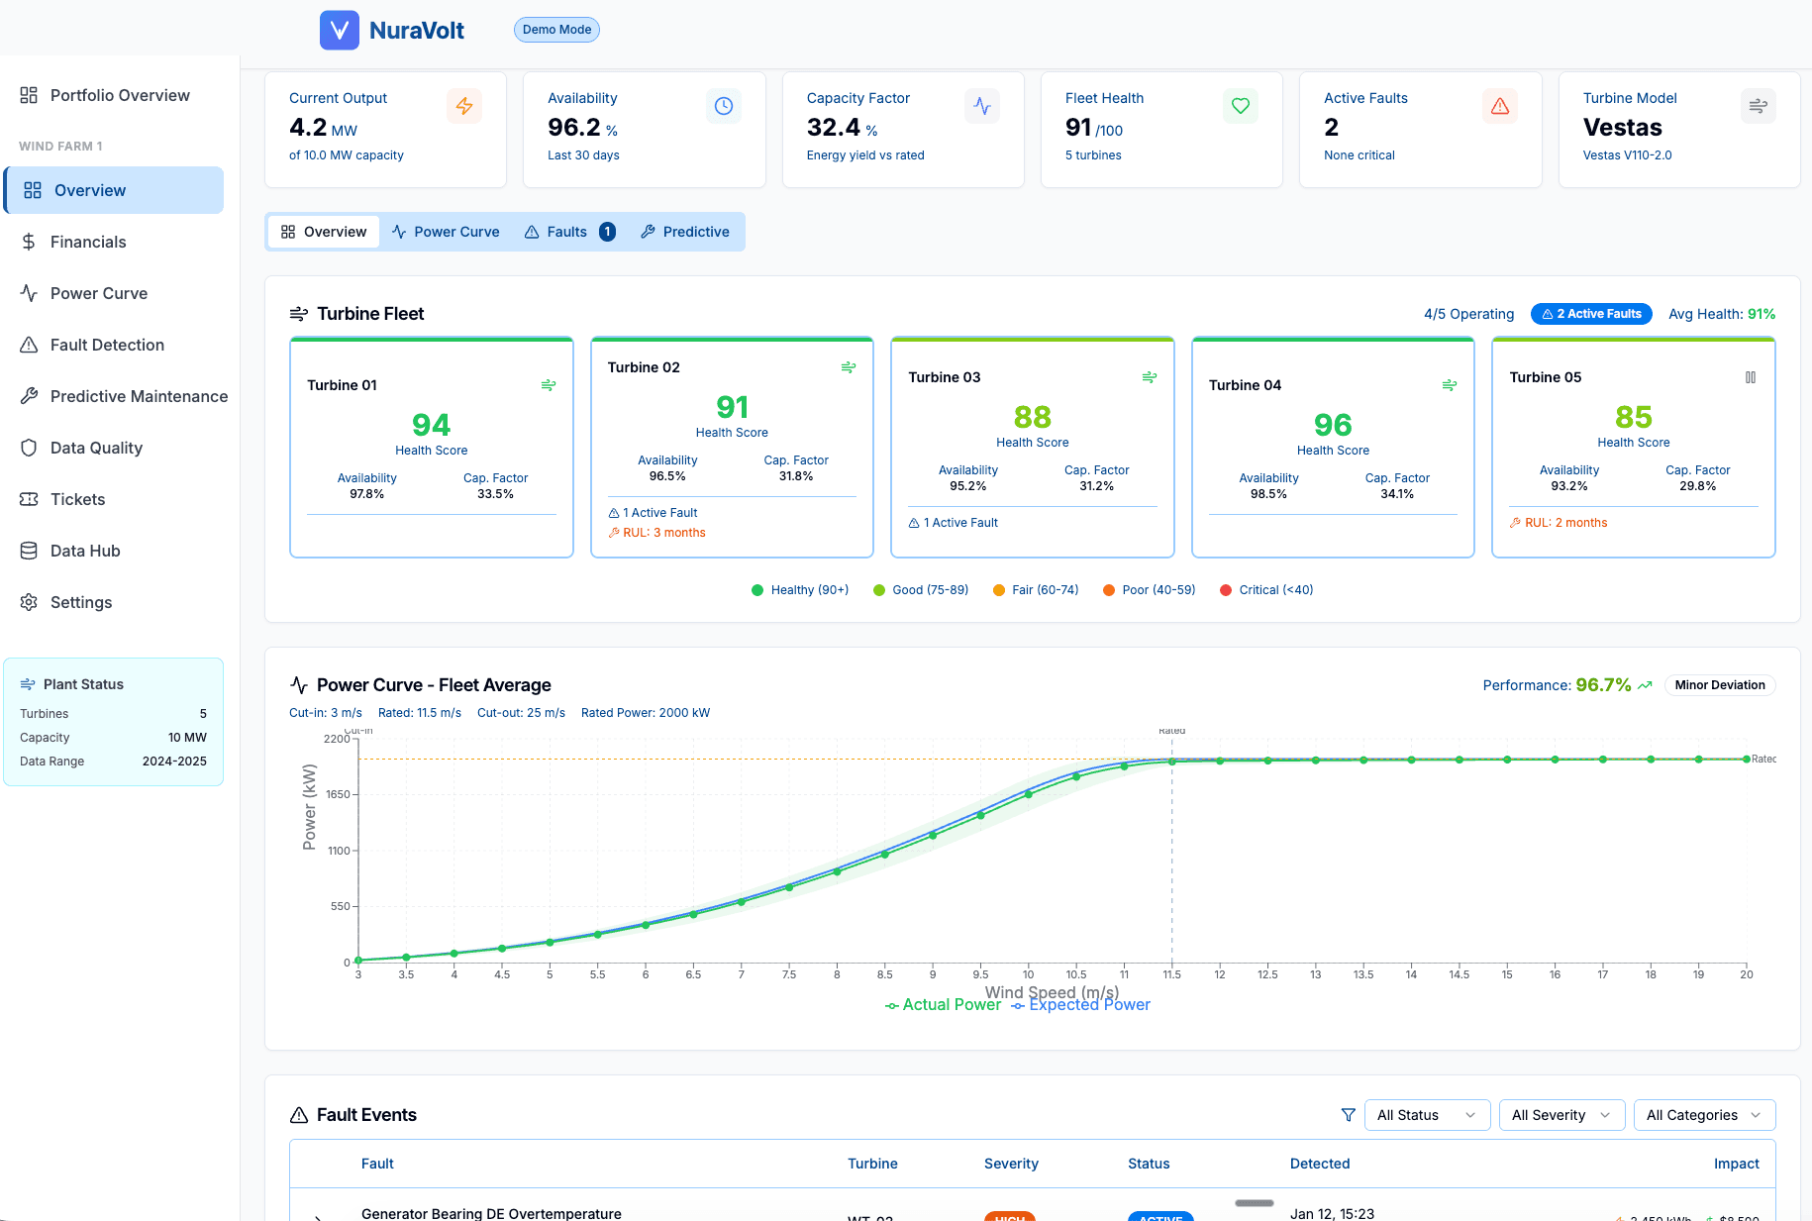Click the 4/5 Operating text

pyautogui.click(x=1468, y=314)
